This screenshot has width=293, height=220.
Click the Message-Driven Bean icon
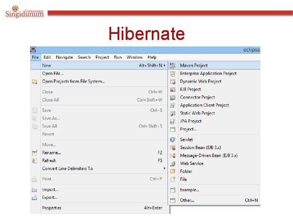173,156
